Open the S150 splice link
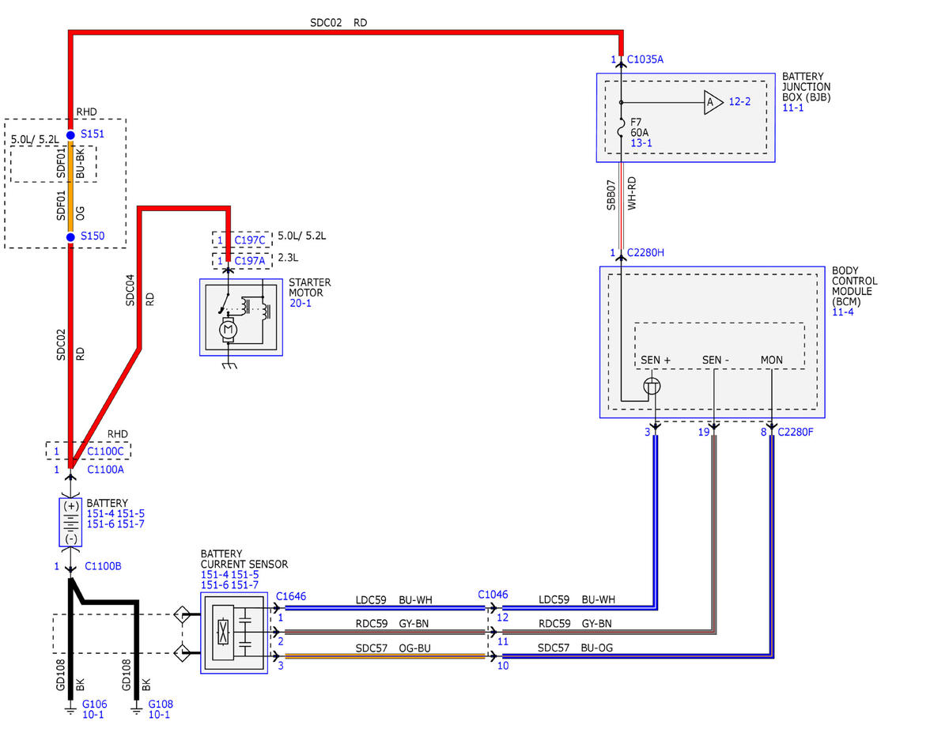Image resolution: width=949 pixels, height=733 pixels. tap(92, 236)
